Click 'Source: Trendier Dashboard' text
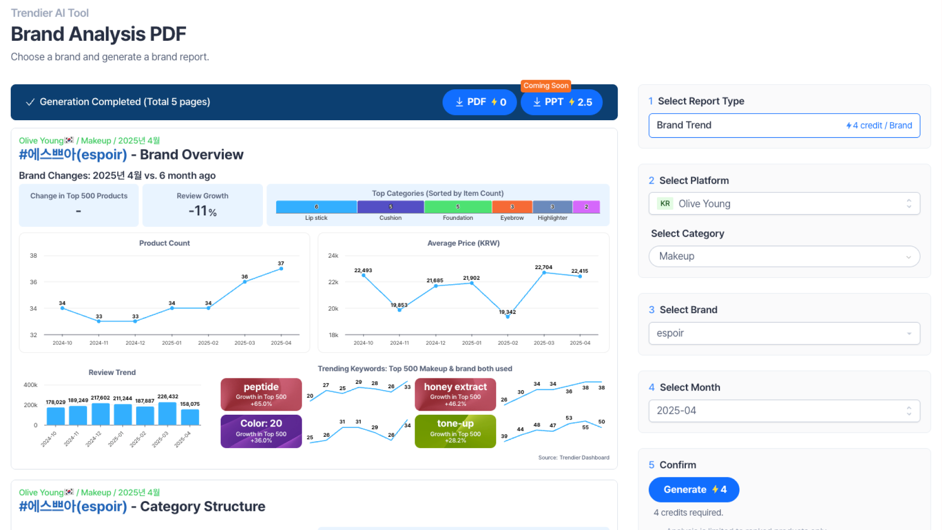942x530 pixels. coord(574,457)
